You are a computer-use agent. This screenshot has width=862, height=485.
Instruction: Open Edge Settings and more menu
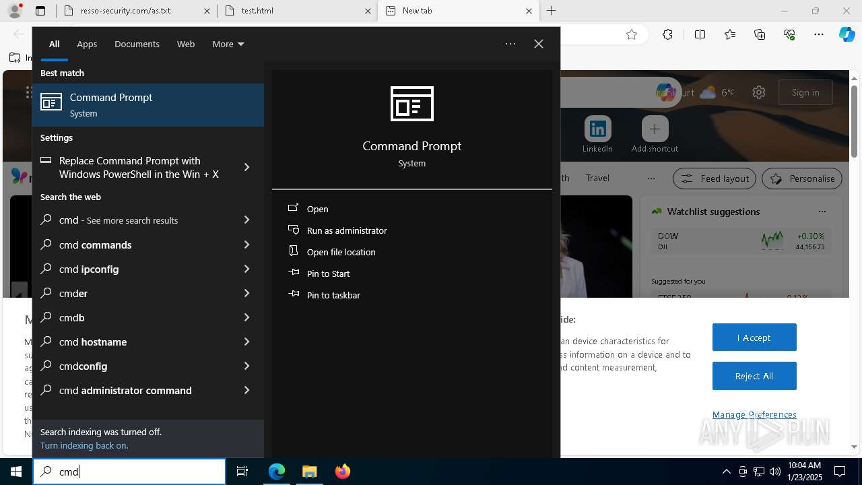point(819,35)
